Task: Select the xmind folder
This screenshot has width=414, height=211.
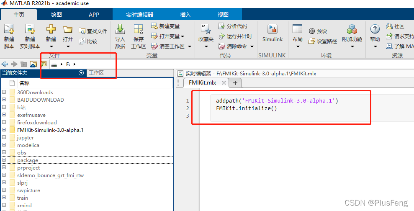Action: point(24,205)
